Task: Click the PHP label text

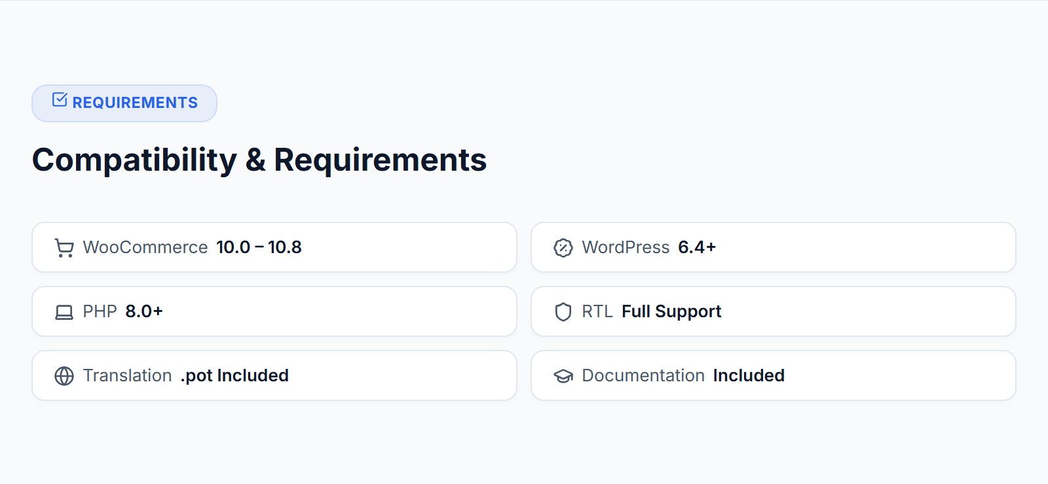Action: pos(100,311)
